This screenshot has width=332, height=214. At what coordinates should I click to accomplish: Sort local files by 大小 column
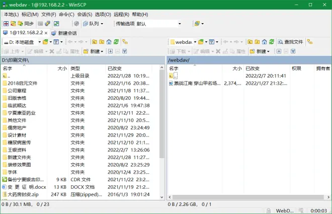(x=58, y=68)
